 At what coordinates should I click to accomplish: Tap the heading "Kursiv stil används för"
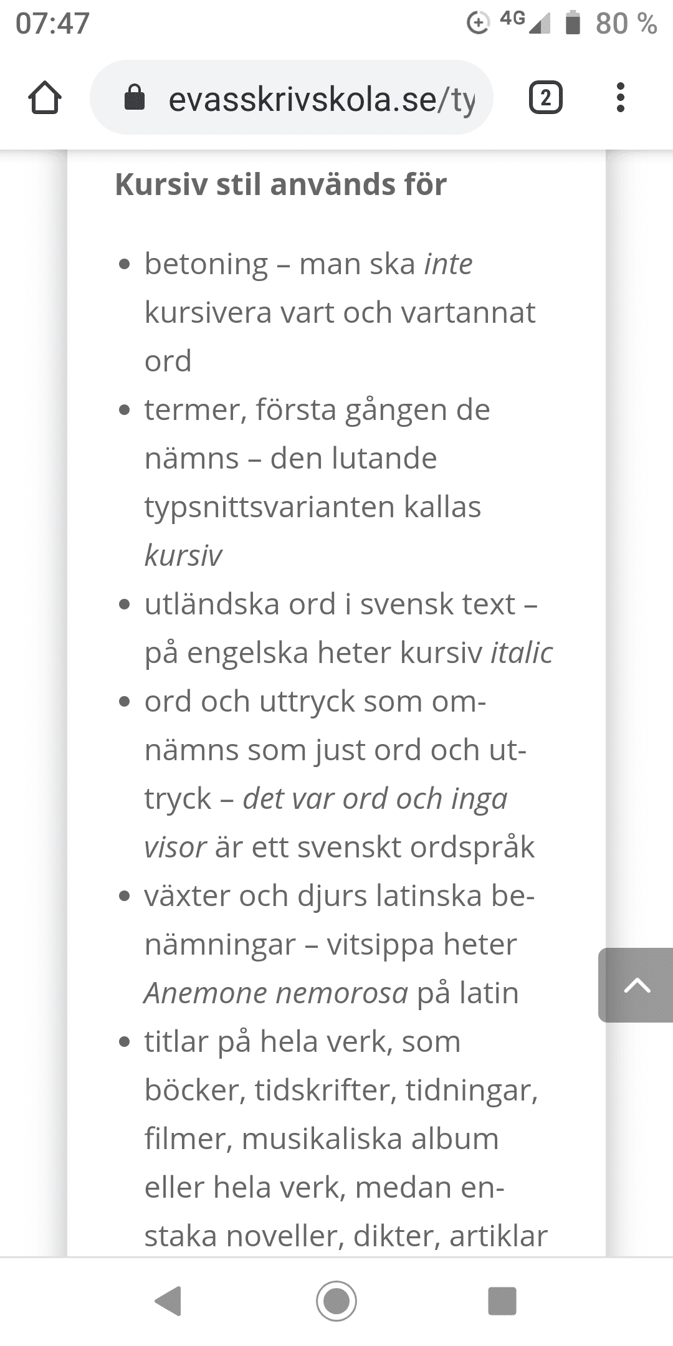click(x=281, y=184)
